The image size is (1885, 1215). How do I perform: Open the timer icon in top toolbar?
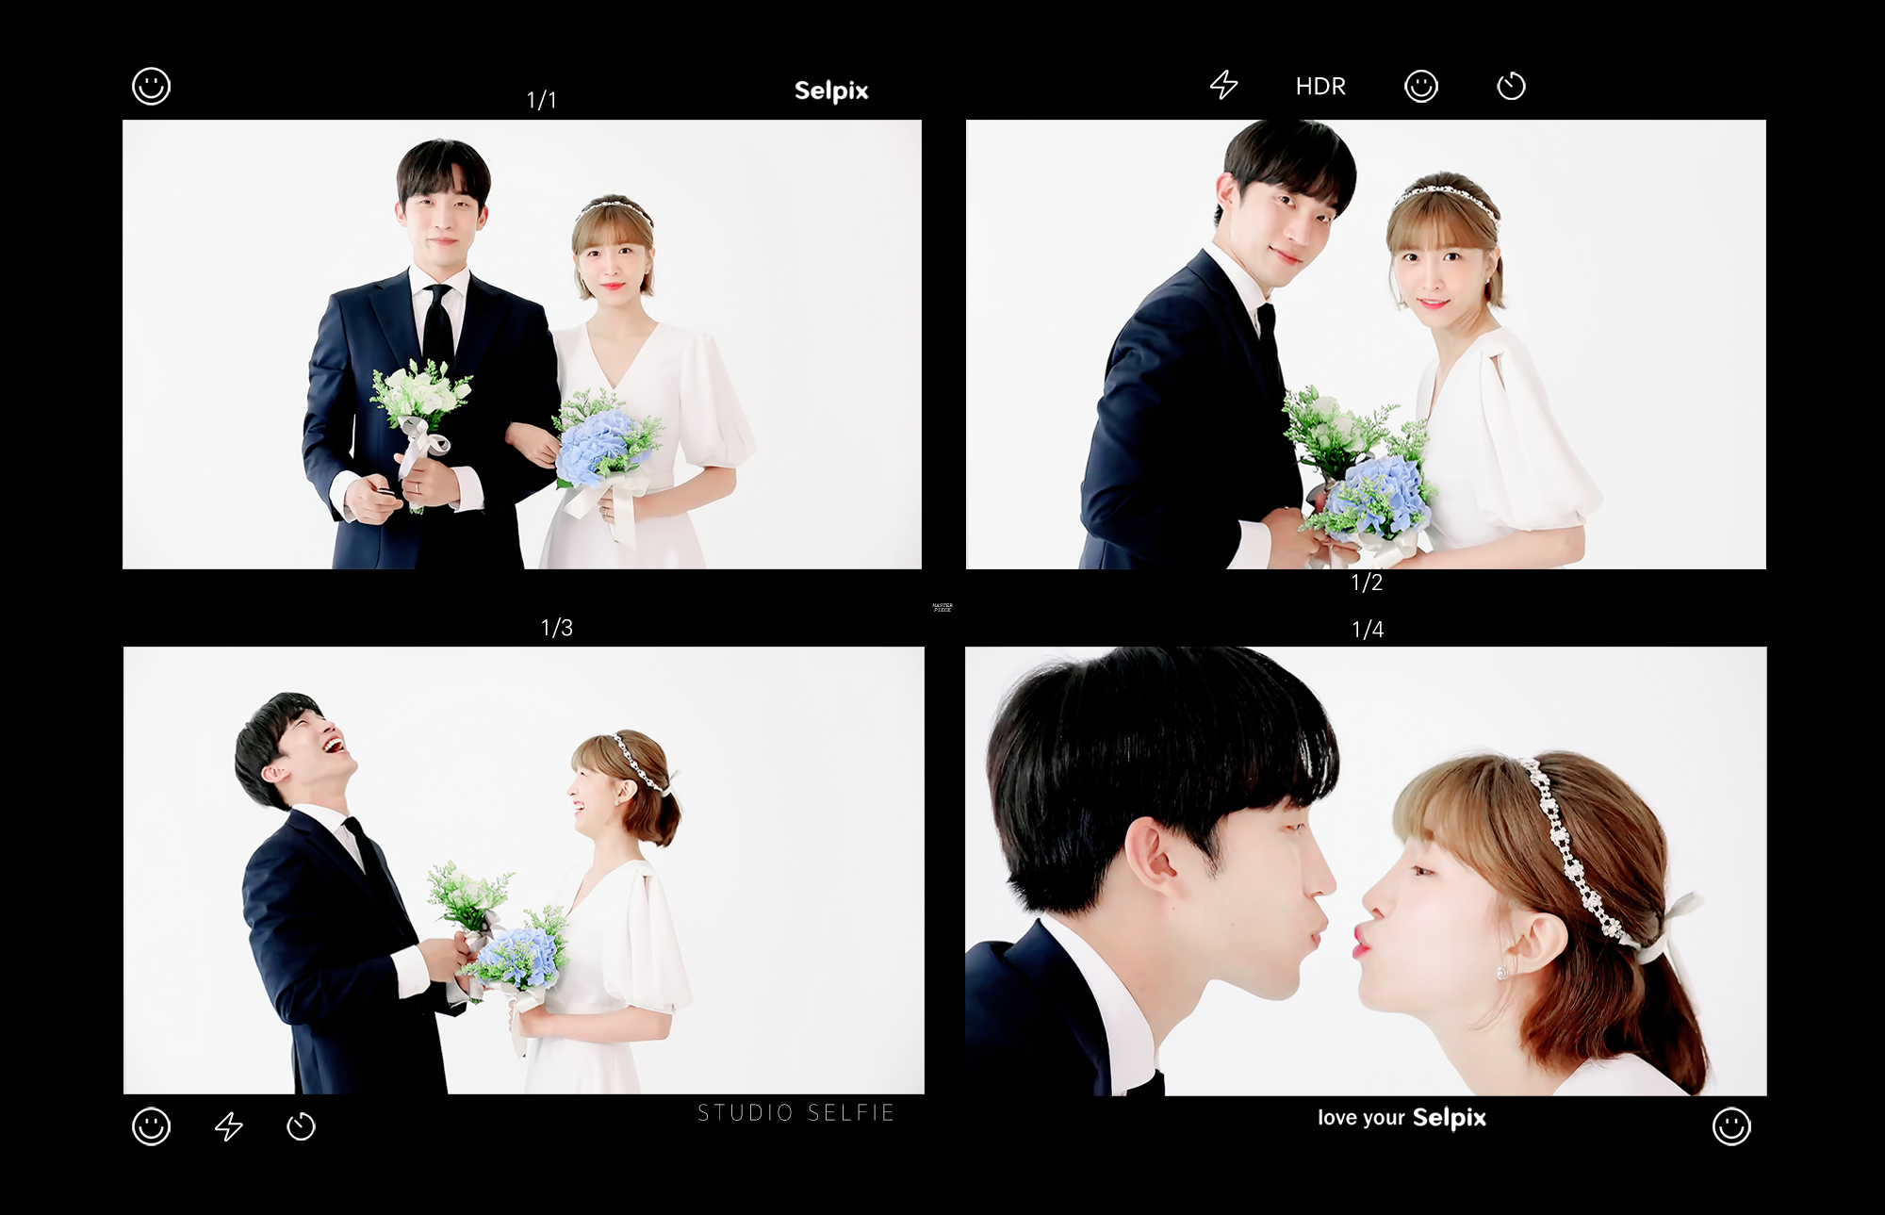(1510, 86)
